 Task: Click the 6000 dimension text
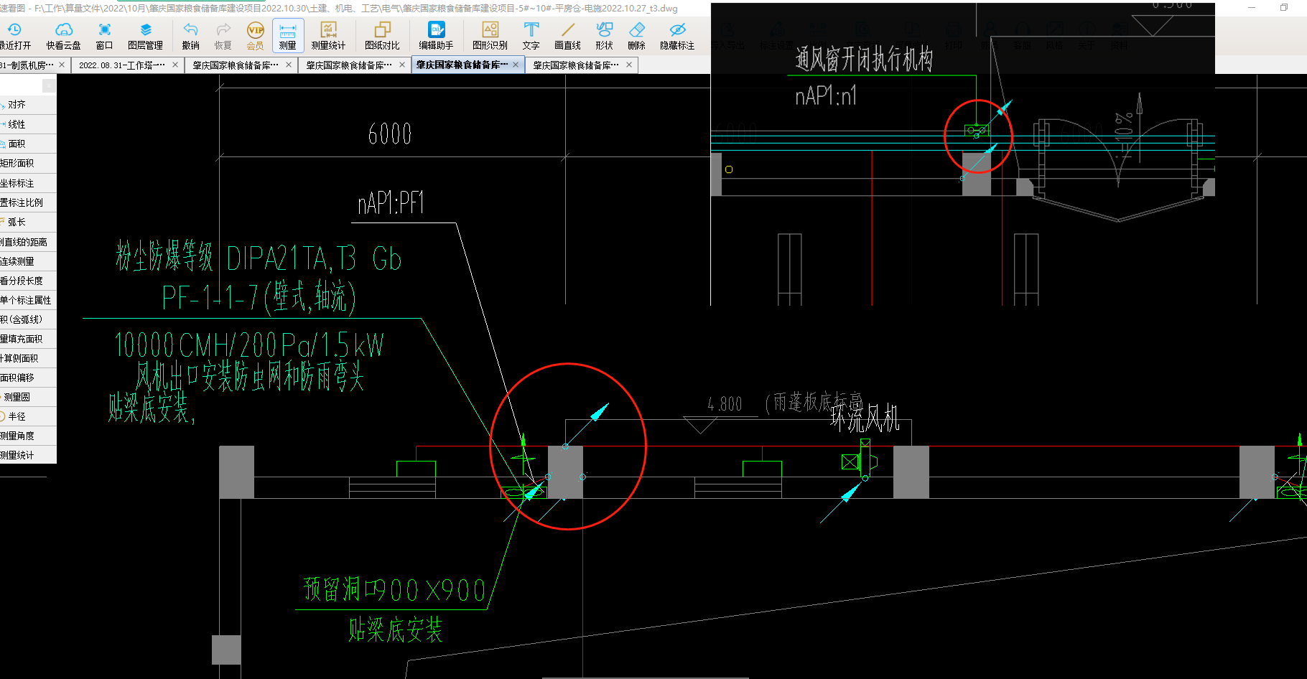390,134
